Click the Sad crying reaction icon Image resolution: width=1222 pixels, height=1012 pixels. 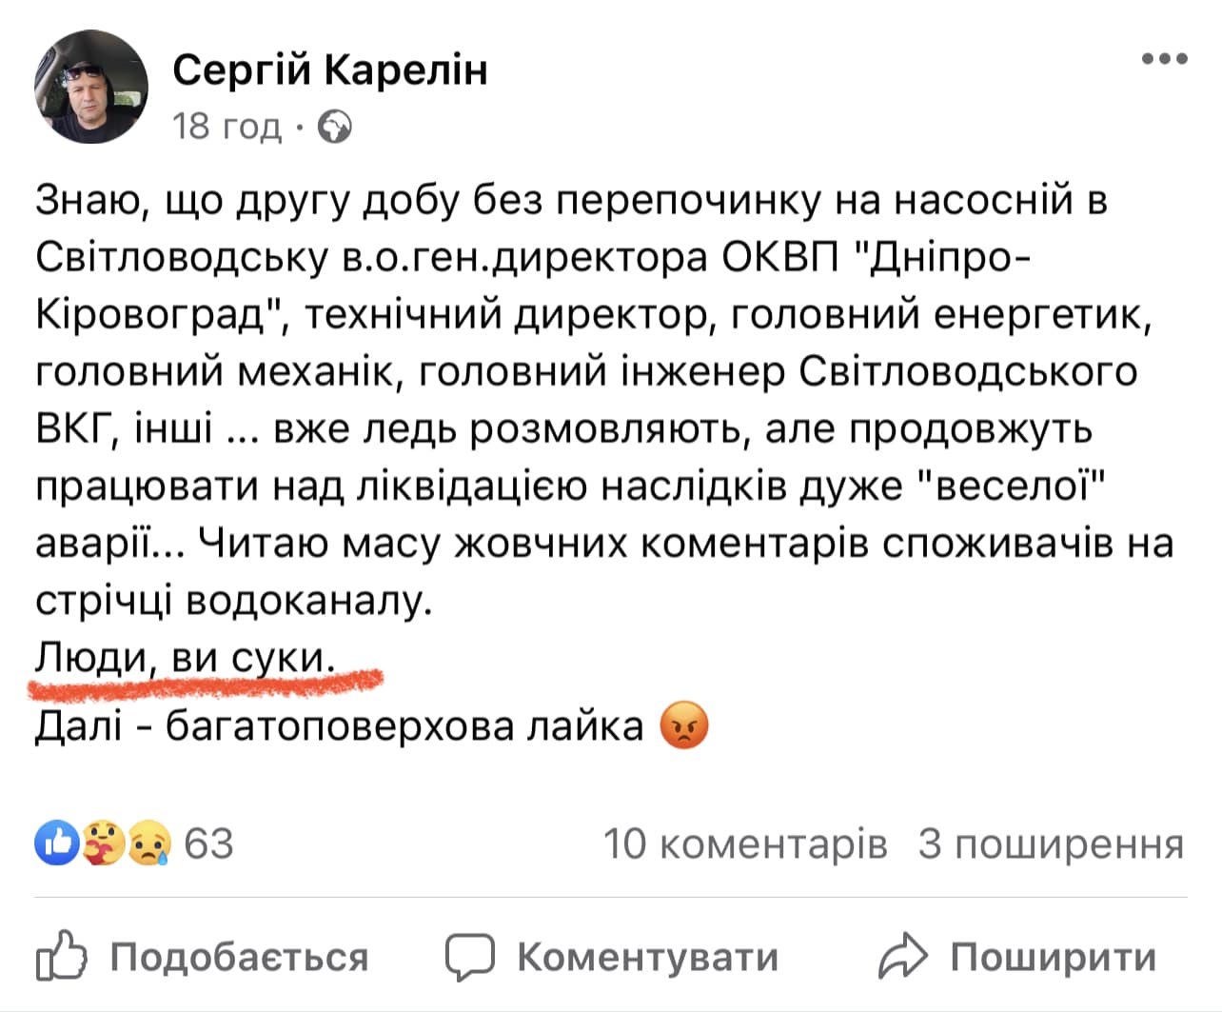pyautogui.click(x=149, y=843)
